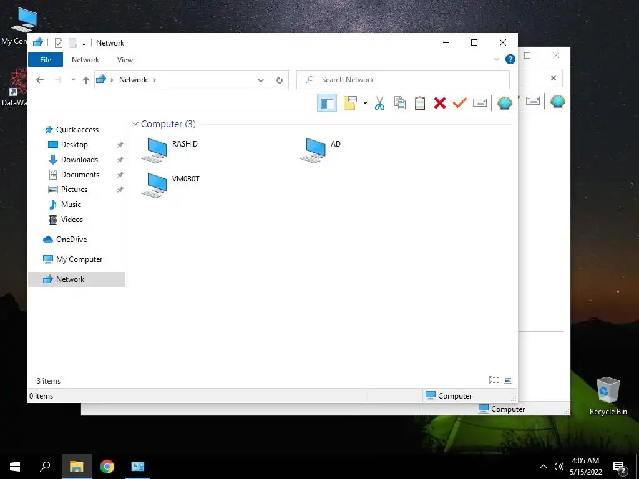Expand the ribbon with the chevron

click(x=496, y=59)
